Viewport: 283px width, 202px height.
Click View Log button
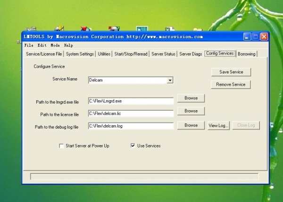coord(218,125)
